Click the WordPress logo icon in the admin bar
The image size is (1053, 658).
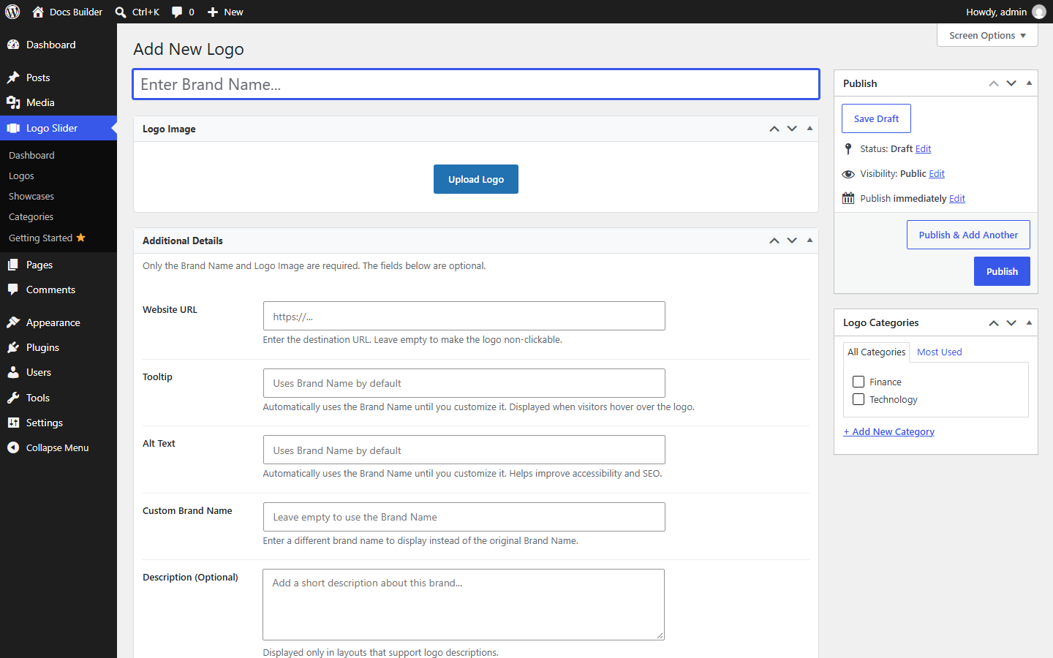[12, 12]
